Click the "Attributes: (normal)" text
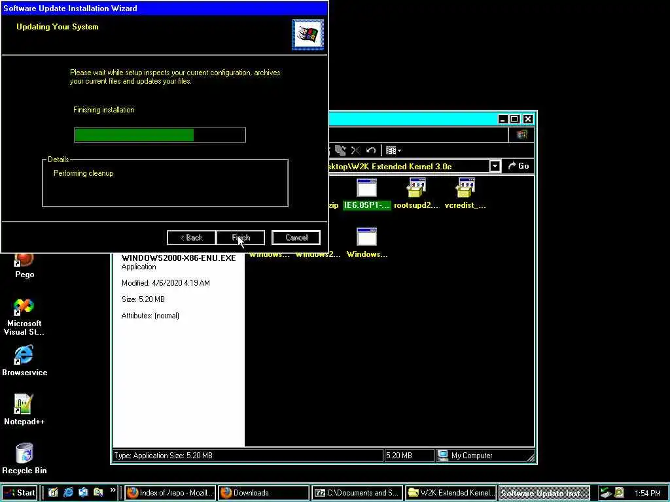This screenshot has height=502, width=670. point(150,316)
